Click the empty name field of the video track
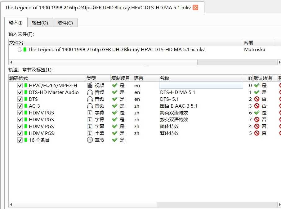Screen dimensions: 281x209 pos(201,85)
